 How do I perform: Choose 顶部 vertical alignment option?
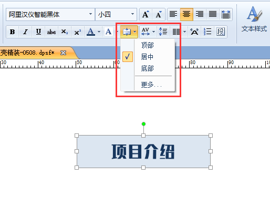pyautogui.click(x=148, y=45)
